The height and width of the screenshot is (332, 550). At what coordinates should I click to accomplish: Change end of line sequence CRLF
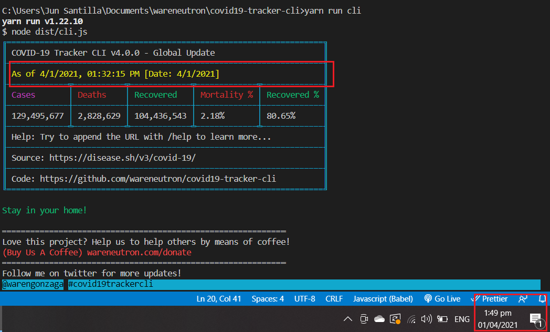click(x=334, y=299)
